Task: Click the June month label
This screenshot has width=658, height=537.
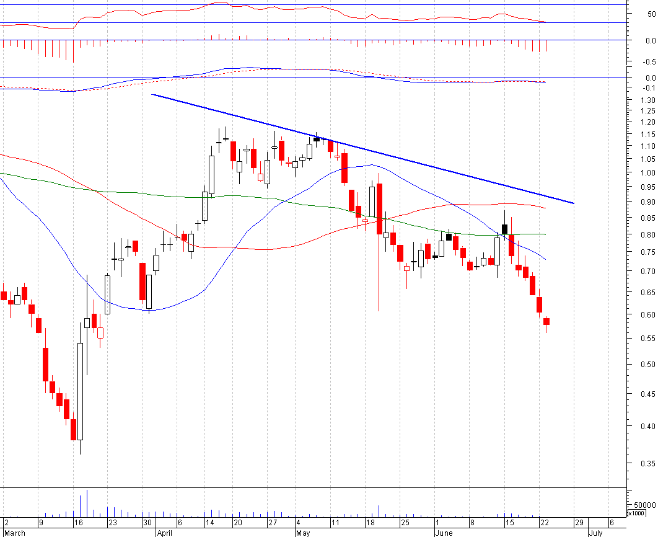Action: (444, 533)
